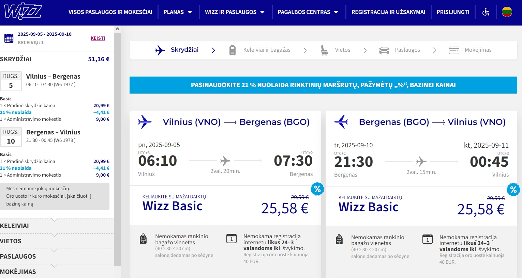Go to Registracija ir užsakymai

[388, 12]
